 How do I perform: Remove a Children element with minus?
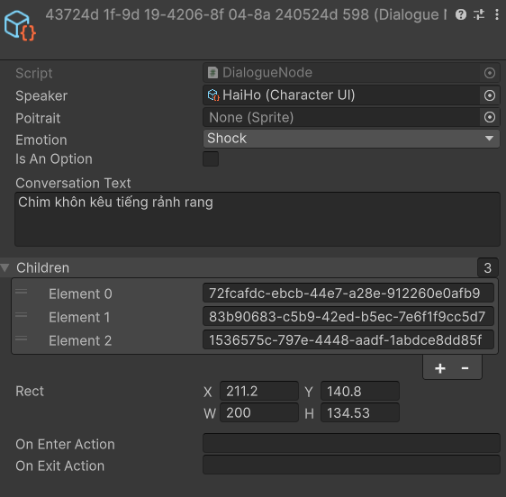click(x=465, y=368)
